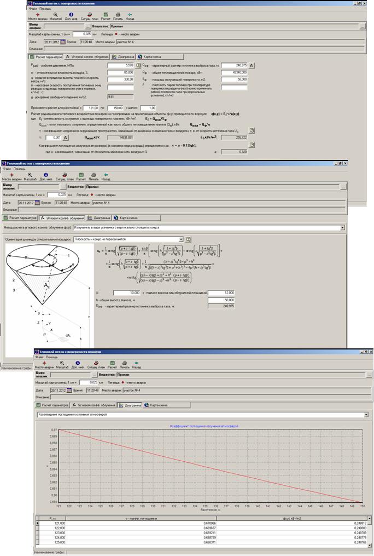
Task: Click 'Ситуац. план' icon in middle window
Action: 65,175
